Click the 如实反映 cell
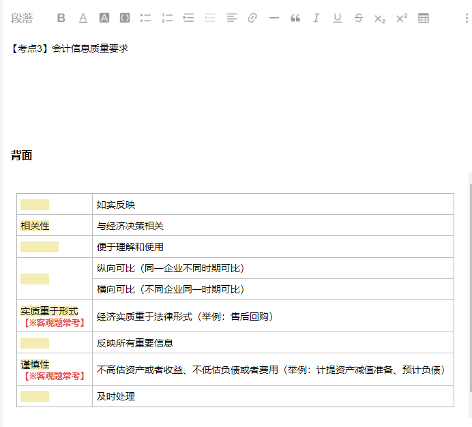 coord(273,205)
